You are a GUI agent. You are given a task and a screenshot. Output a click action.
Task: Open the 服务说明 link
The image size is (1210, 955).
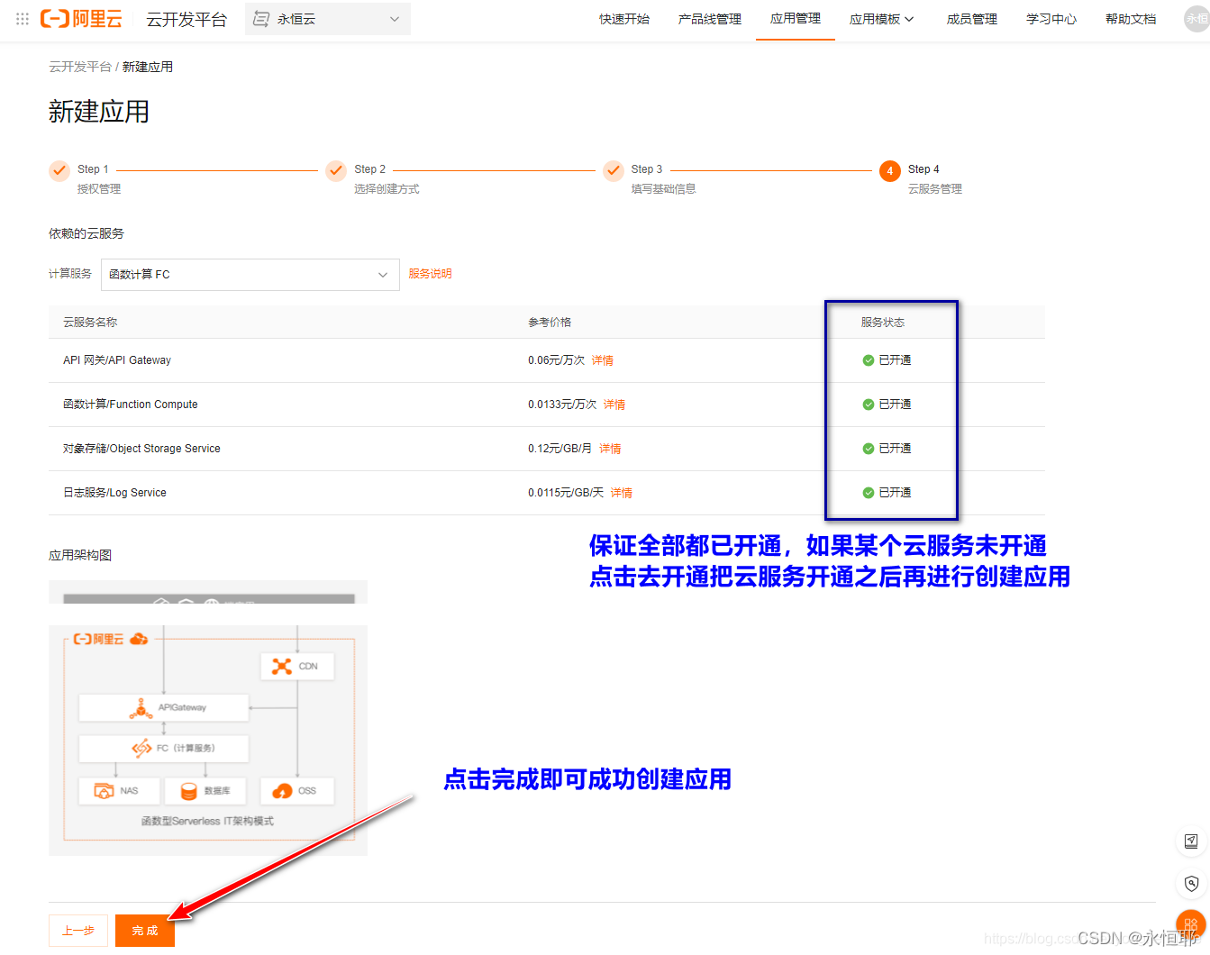(x=431, y=274)
